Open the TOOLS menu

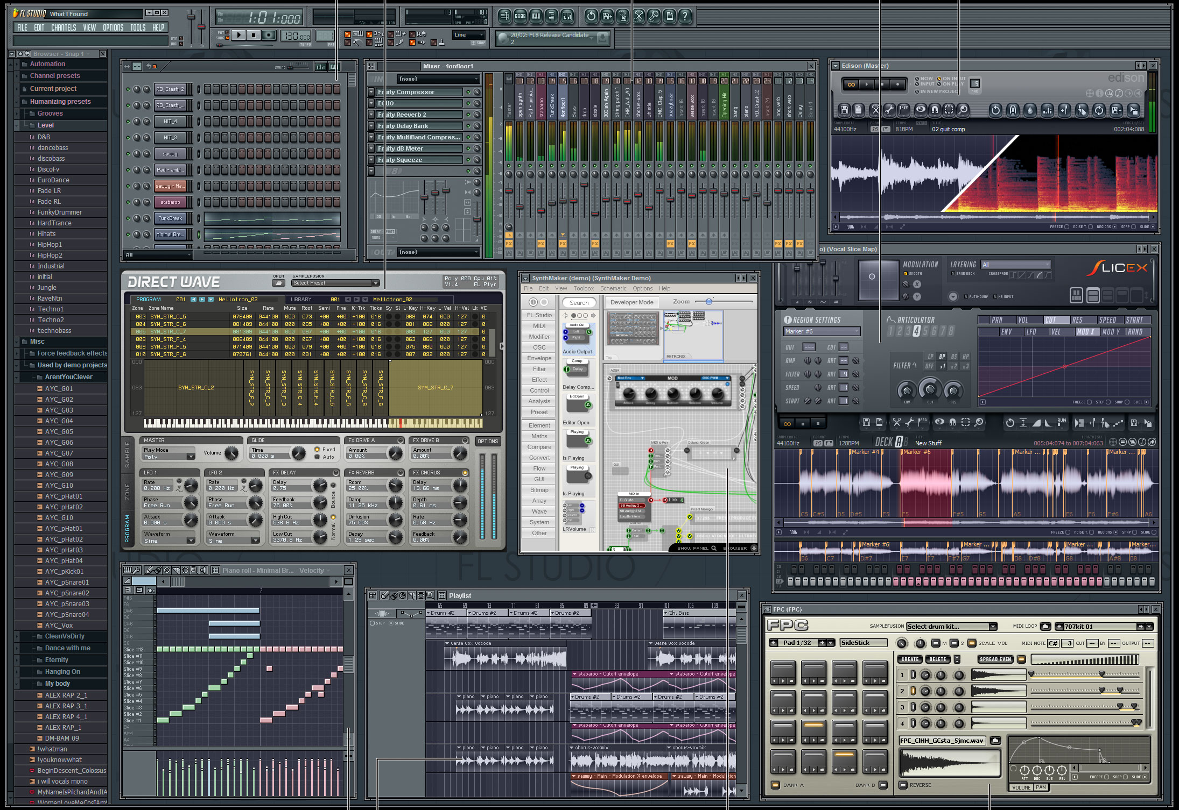coord(138,27)
